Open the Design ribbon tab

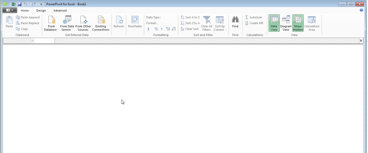pyautogui.click(x=41, y=10)
